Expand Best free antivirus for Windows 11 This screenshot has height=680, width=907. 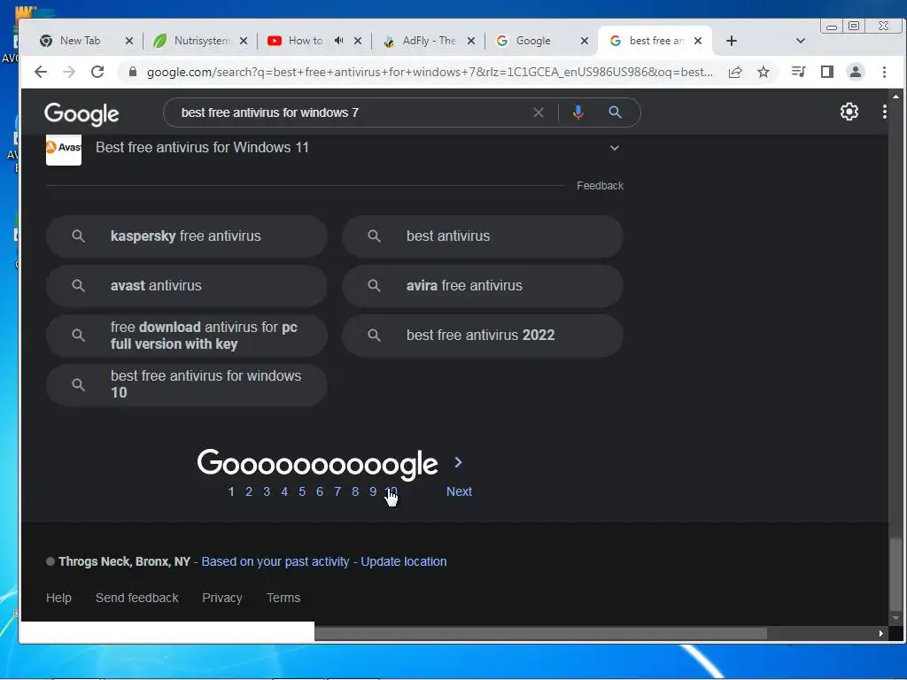pos(615,148)
